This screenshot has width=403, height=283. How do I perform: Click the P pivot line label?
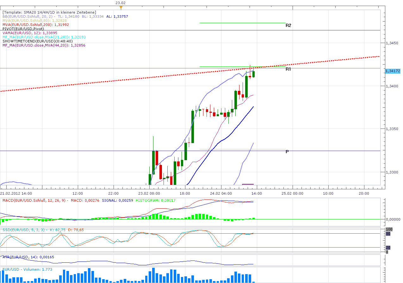coord(287,152)
